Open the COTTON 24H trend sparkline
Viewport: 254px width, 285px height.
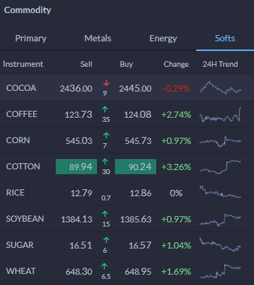click(x=220, y=167)
